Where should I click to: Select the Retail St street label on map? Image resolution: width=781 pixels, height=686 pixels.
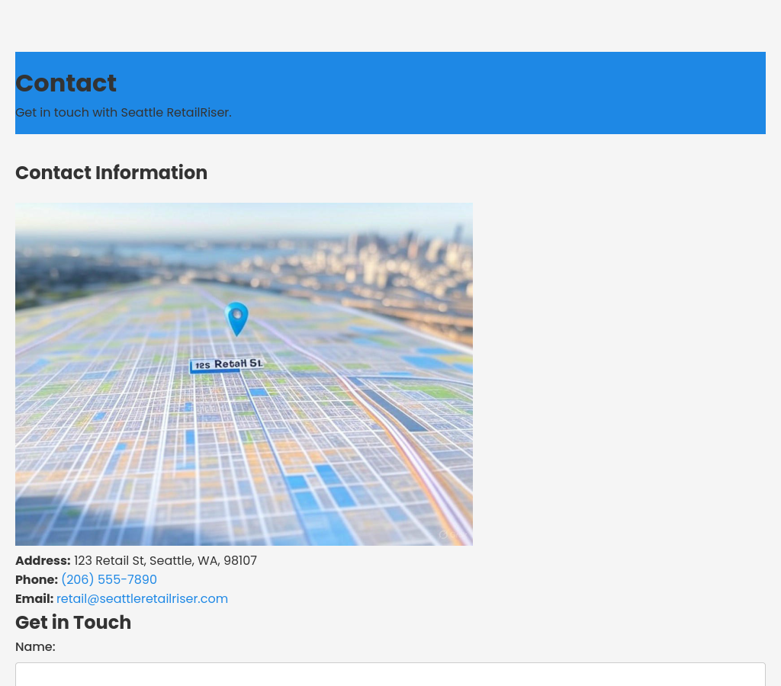[x=227, y=365]
